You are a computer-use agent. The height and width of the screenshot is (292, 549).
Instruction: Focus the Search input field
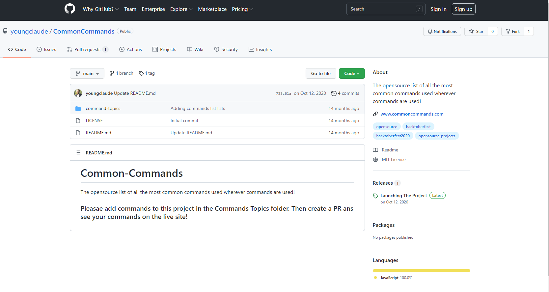pos(386,9)
